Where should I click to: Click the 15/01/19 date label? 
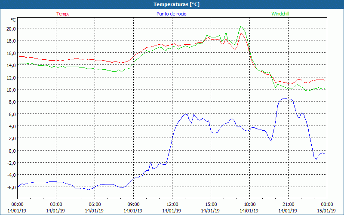coord(327,211)
